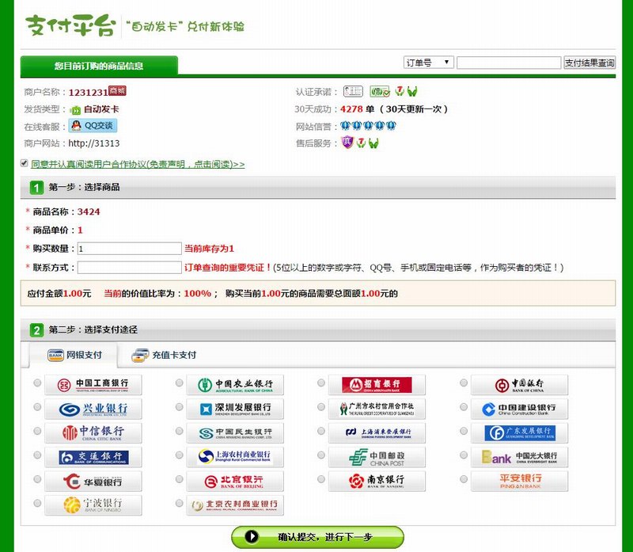
Task: Click the 交通银行 bank logo
Action: 93,457
